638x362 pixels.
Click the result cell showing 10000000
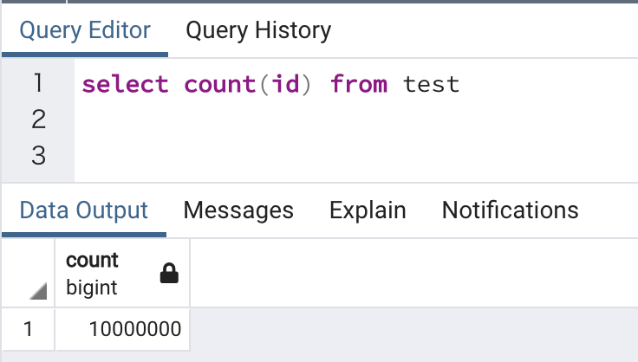134,329
